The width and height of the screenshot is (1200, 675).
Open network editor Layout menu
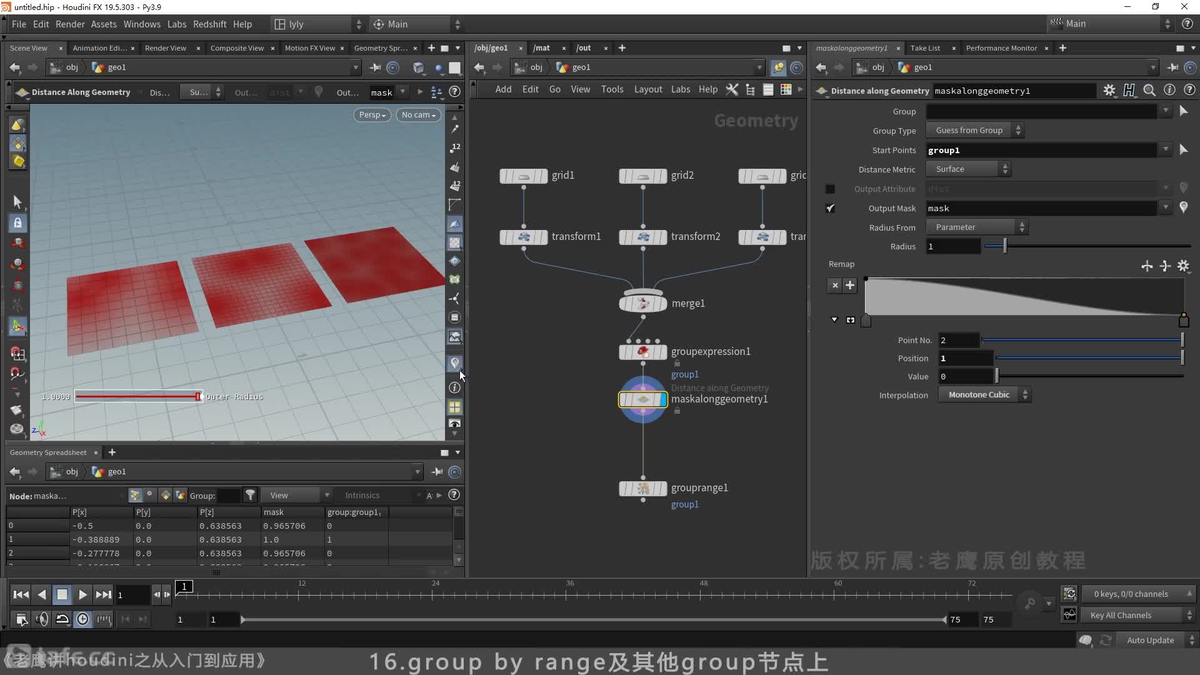tap(648, 89)
